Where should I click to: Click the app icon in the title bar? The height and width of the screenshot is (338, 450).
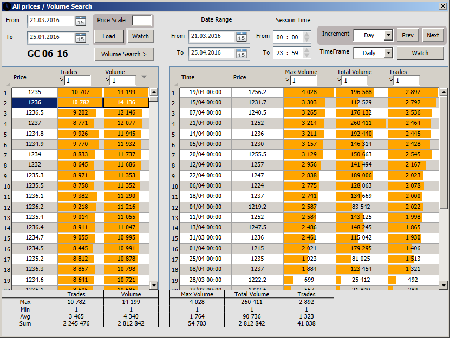click(x=6, y=6)
